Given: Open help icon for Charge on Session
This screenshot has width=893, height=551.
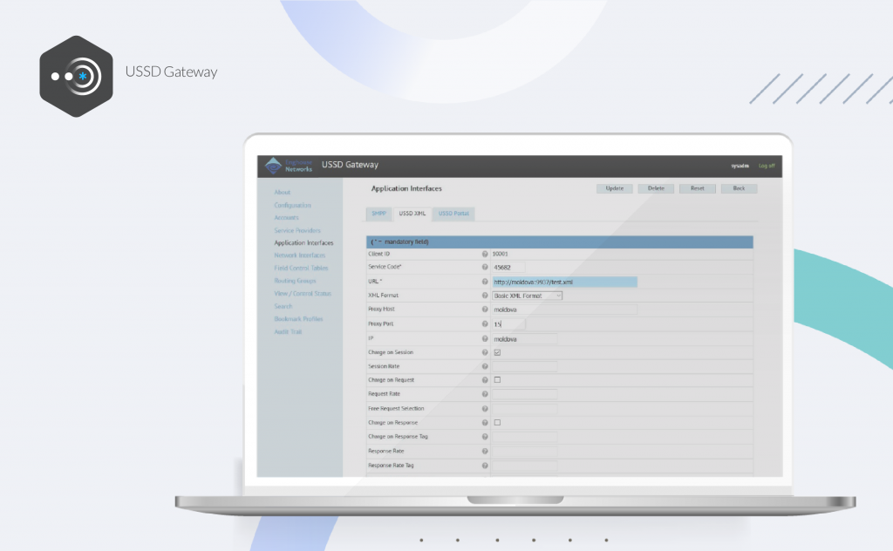Looking at the screenshot, I should point(485,352).
